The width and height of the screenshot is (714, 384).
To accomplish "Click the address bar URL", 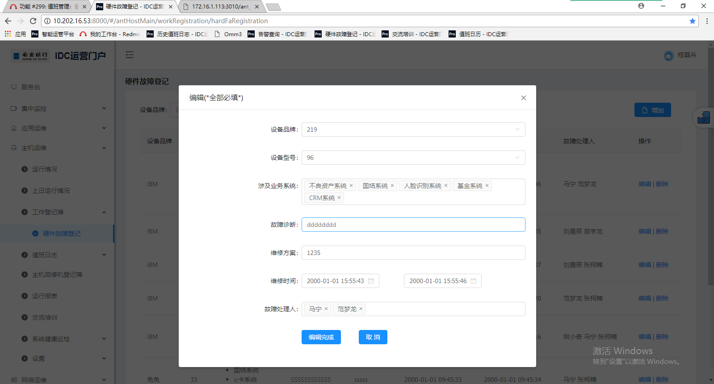I will tap(161, 21).
